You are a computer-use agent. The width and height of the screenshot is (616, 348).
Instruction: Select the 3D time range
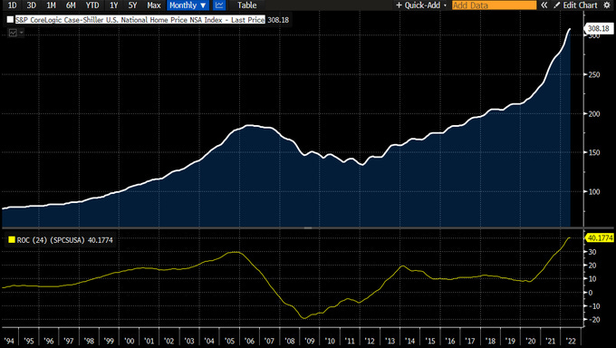click(31, 5)
